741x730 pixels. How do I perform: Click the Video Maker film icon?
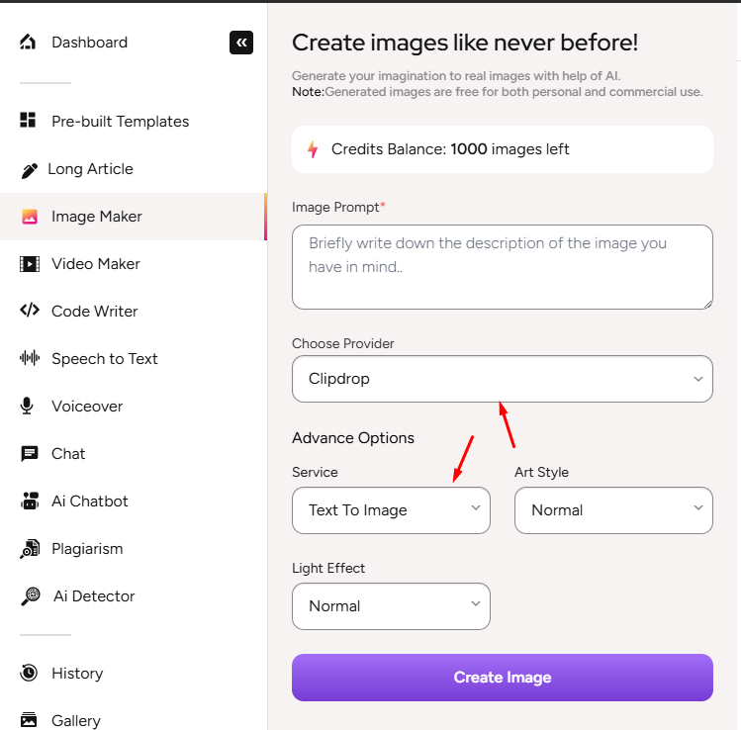pyautogui.click(x=30, y=264)
